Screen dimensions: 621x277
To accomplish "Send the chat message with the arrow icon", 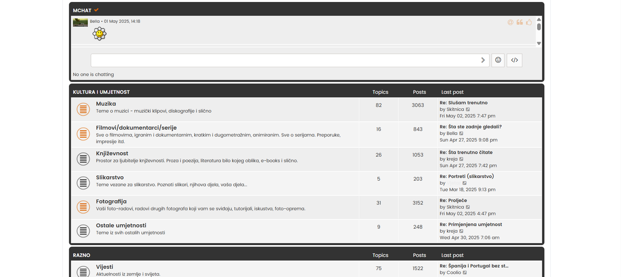I will click(x=483, y=60).
